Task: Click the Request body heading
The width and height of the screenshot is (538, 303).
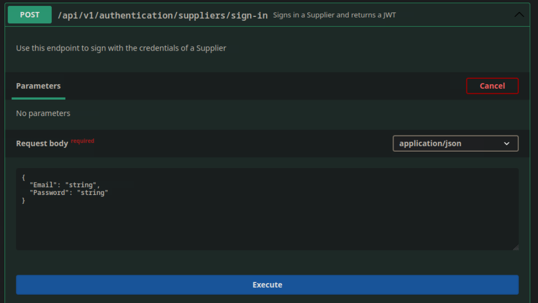Action: point(42,143)
